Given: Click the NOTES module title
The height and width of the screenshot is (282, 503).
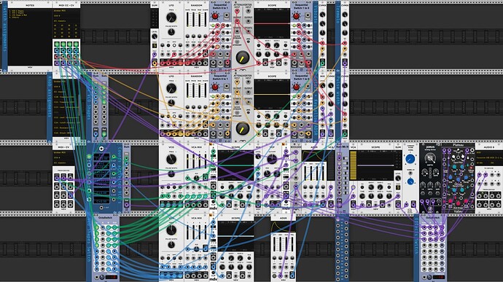Looking at the screenshot, I should click(30, 5).
